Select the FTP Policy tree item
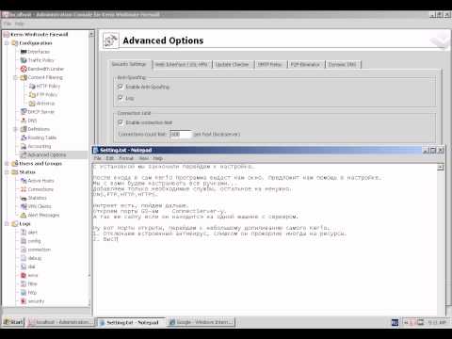This screenshot has width=452, height=339. click(x=43, y=94)
